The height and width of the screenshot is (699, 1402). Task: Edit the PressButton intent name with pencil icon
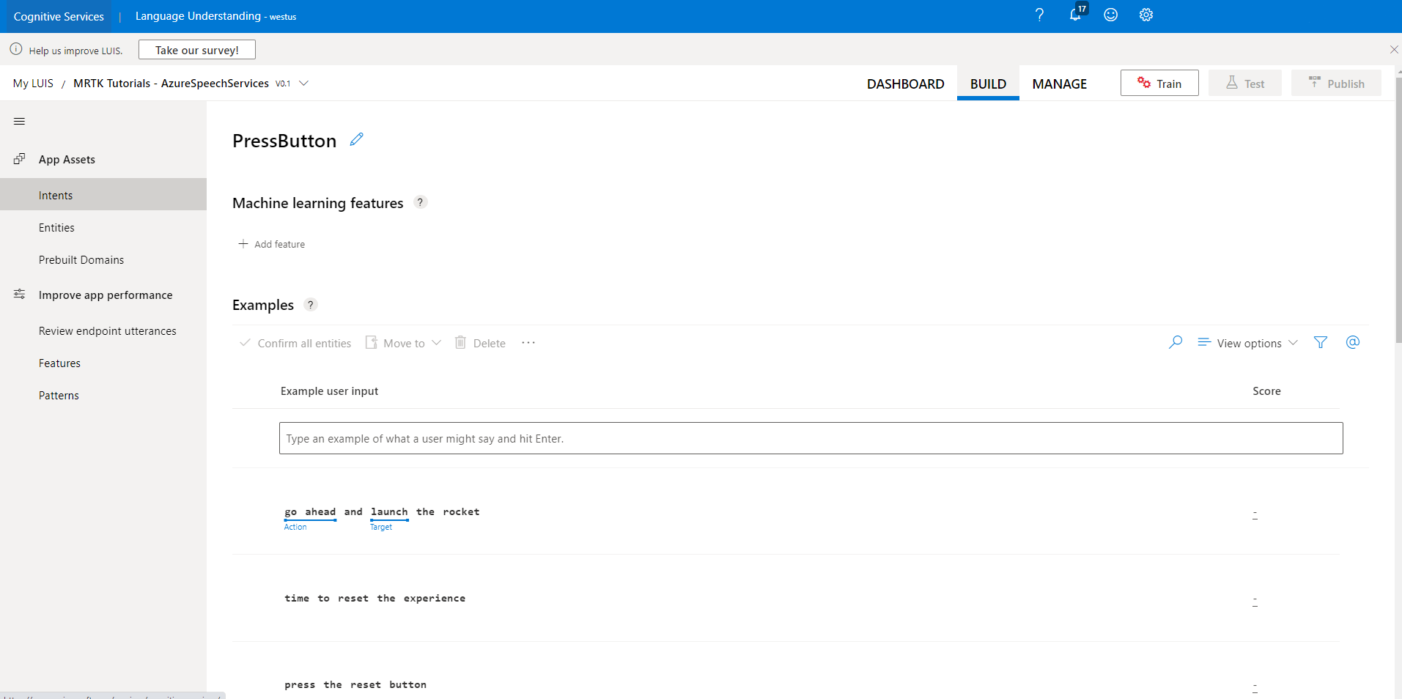[x=357, y=139]
